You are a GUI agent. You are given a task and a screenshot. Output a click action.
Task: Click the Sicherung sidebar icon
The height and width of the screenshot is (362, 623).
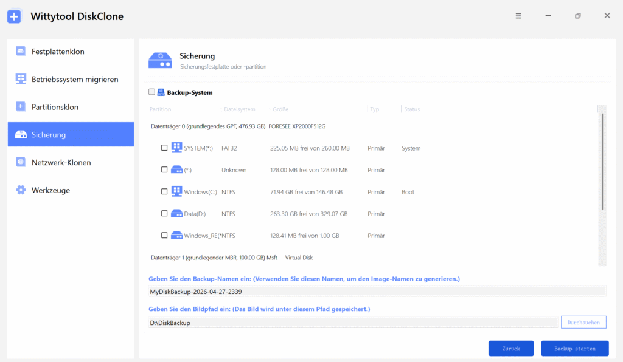pyautogui.click(x=21, y=134)
